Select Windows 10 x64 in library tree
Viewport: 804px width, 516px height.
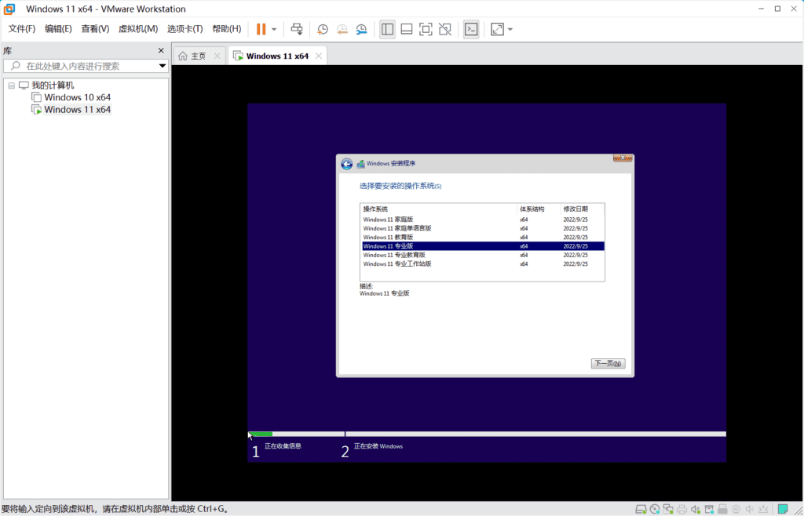click(77, 97)
